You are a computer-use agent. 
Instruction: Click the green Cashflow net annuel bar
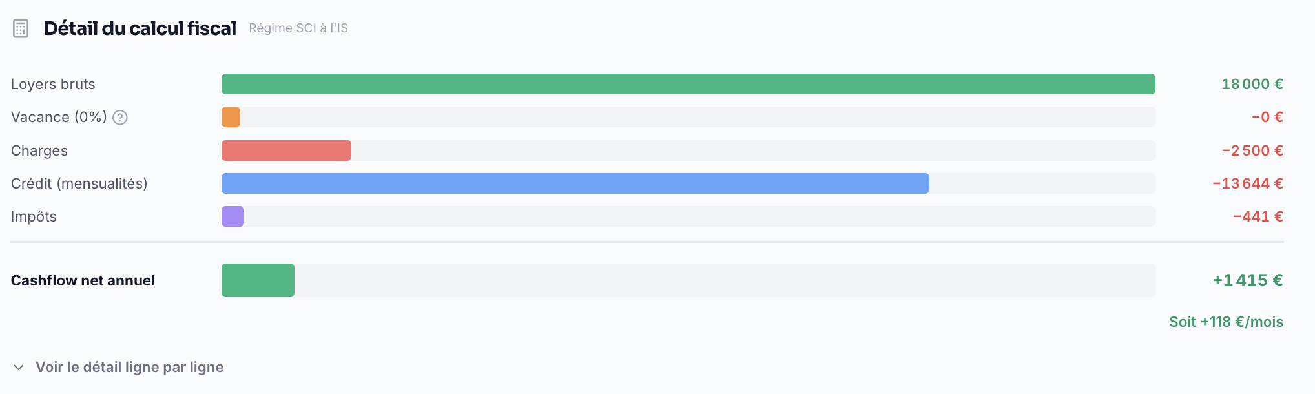258,280
